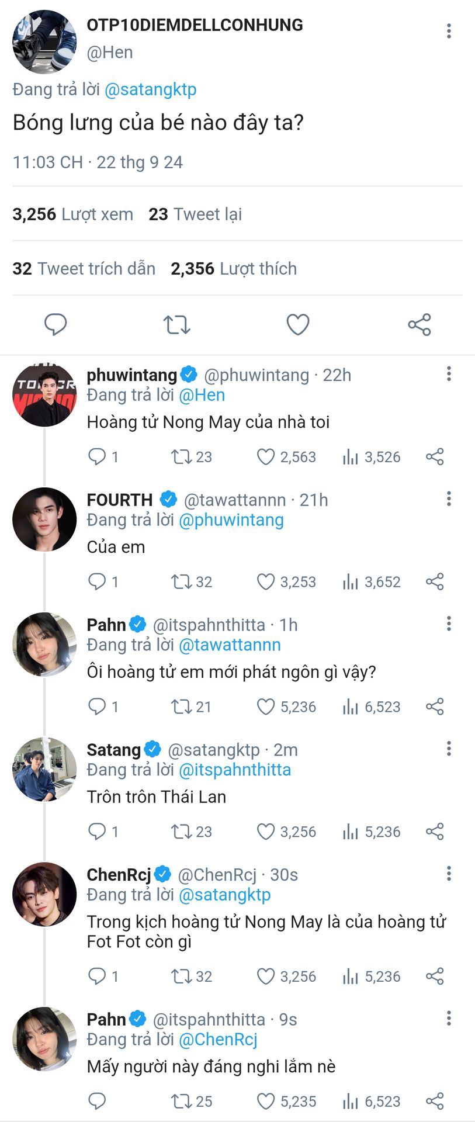View the analytics icon on ChenRcj's reply

350,976
